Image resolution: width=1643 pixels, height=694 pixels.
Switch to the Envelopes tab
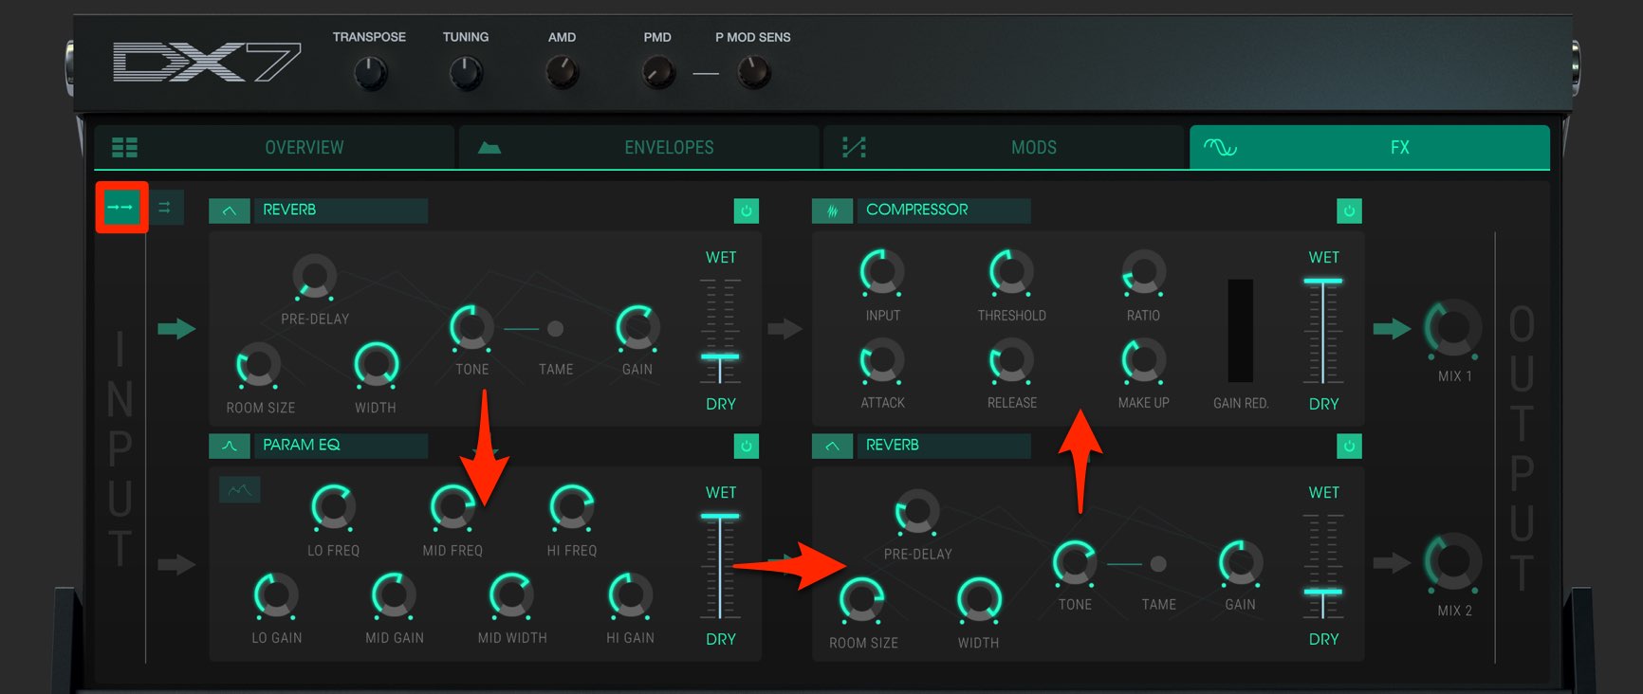(x=638, y=147)
